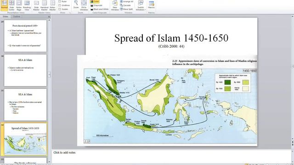Open Notes Master view
294x165 pixels.
(x=52, y=5)
